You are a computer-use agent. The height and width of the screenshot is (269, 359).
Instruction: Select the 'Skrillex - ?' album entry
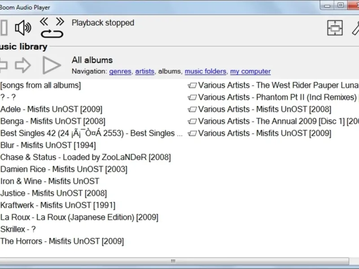tap(18, 229)
